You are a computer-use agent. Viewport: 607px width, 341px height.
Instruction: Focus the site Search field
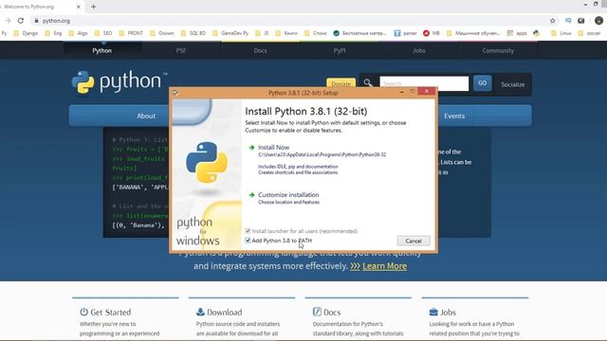424,83
